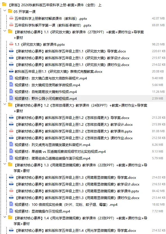
Task: Click video icon of 自制简易放大镜制作视频.mp4
Action: point(11,91)
